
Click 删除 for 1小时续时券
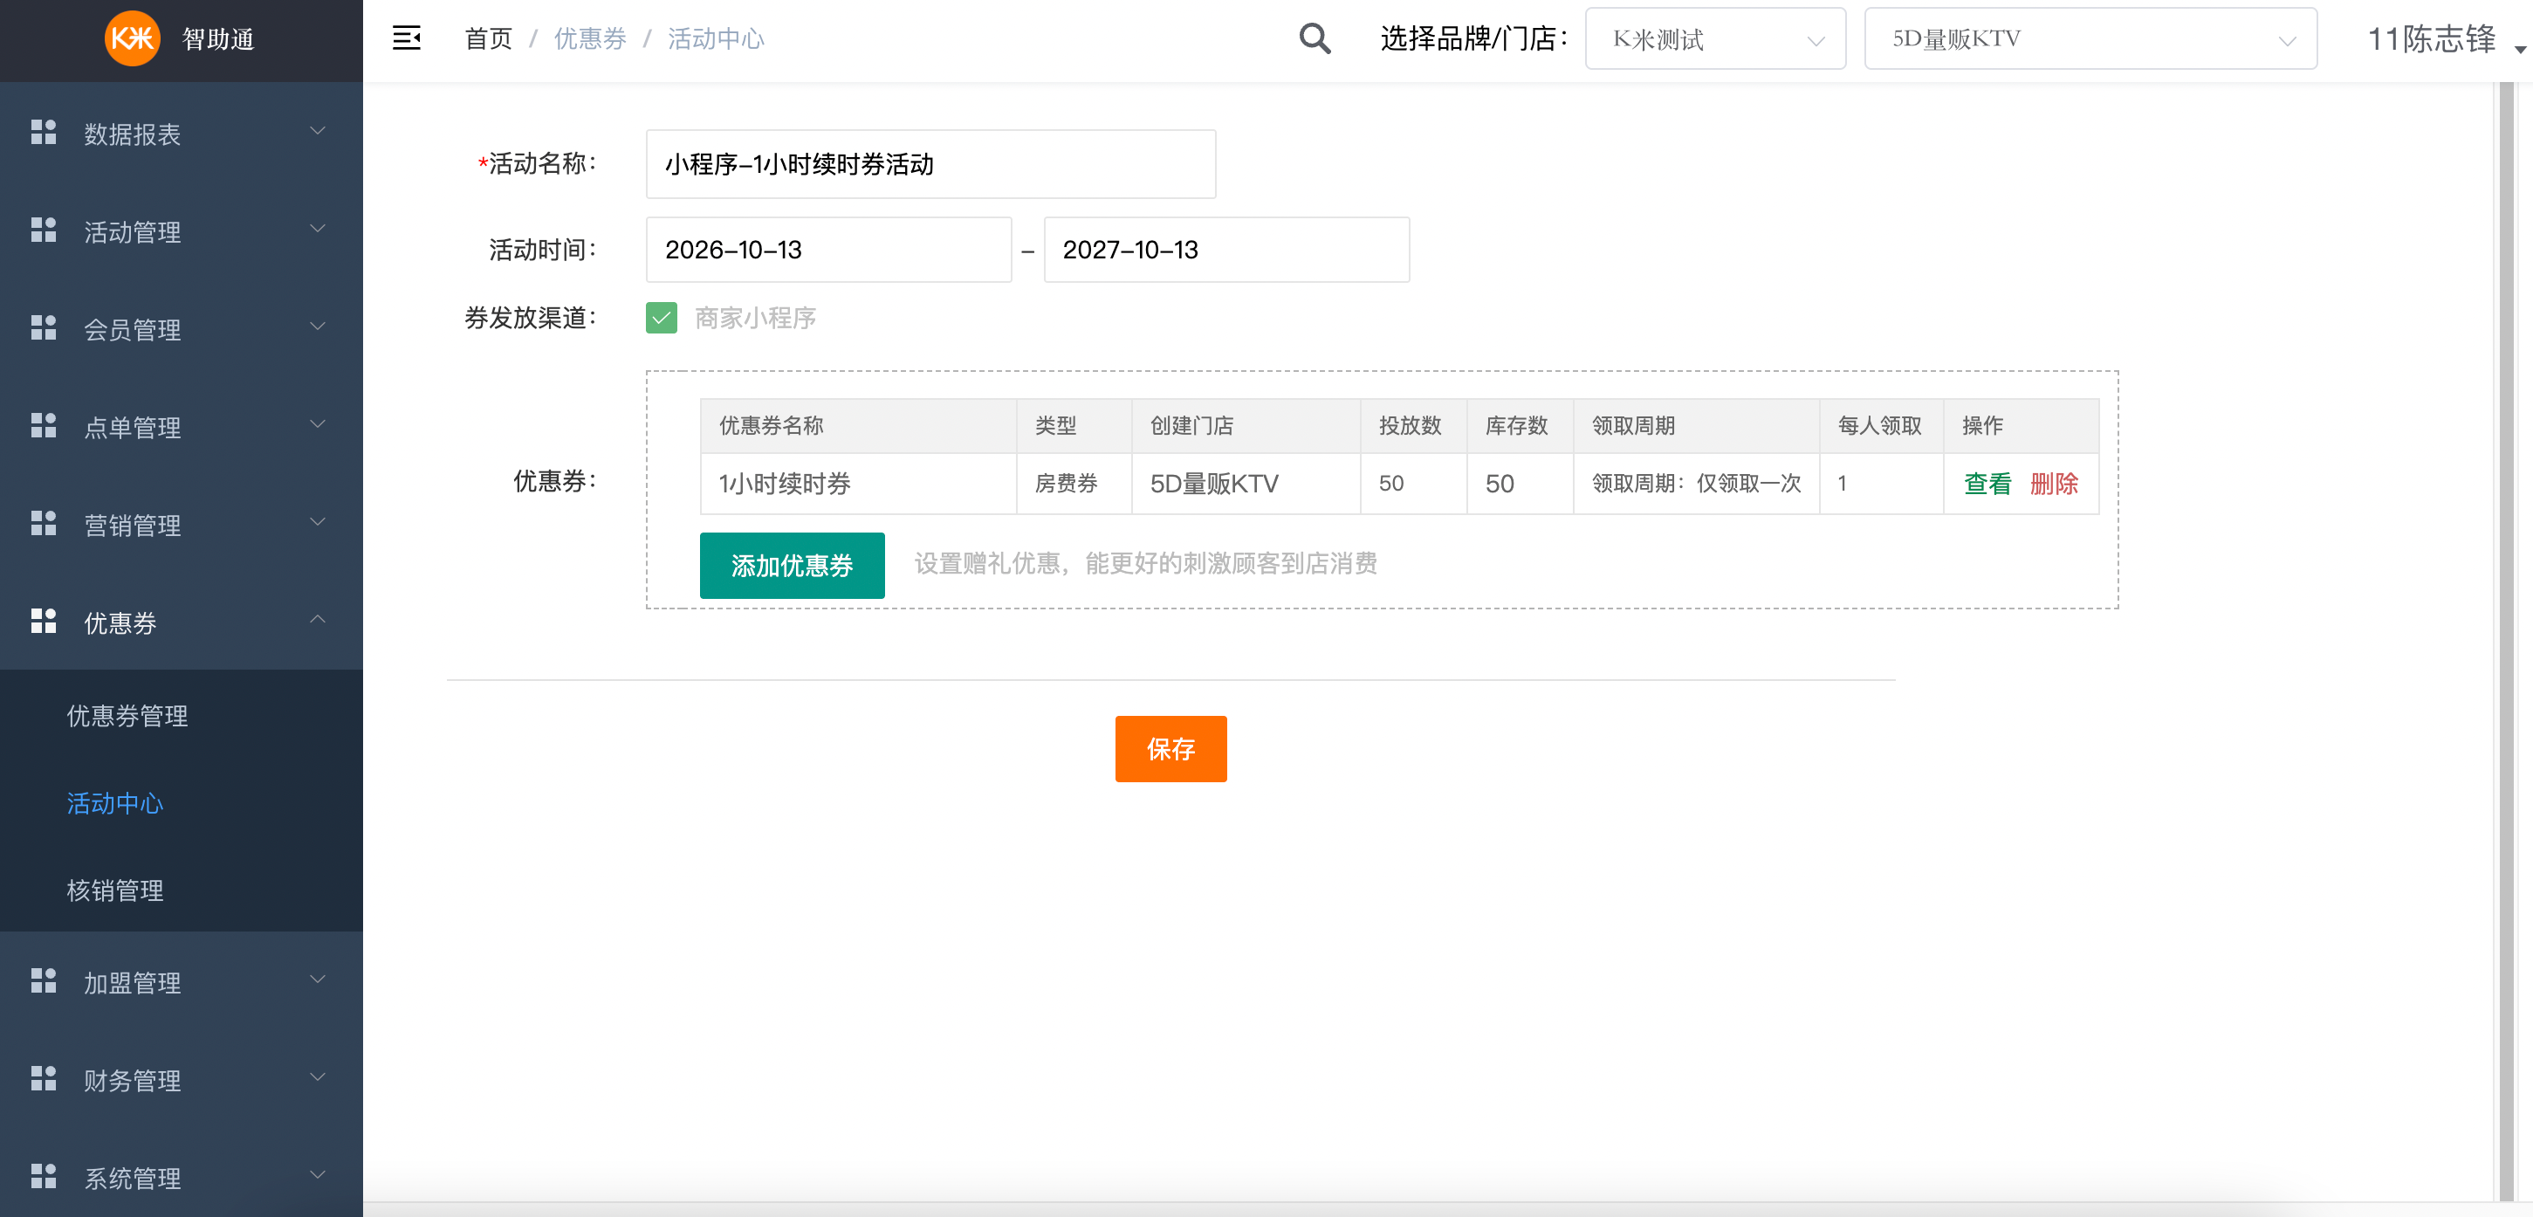(x=2053, y=484)
